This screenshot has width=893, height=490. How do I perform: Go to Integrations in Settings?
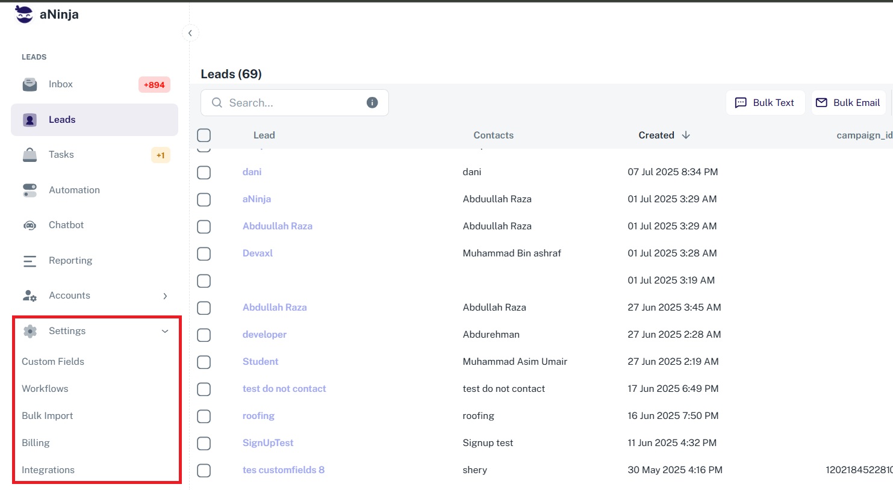(x=48, y=470)
